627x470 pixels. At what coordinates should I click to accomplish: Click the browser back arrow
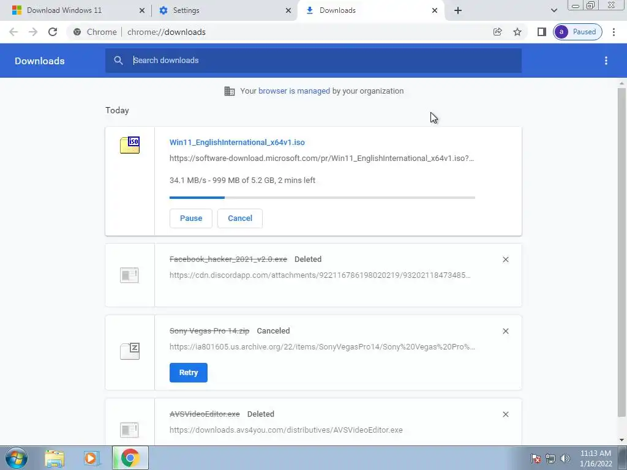pyautogui.click(x=13, y=32)
